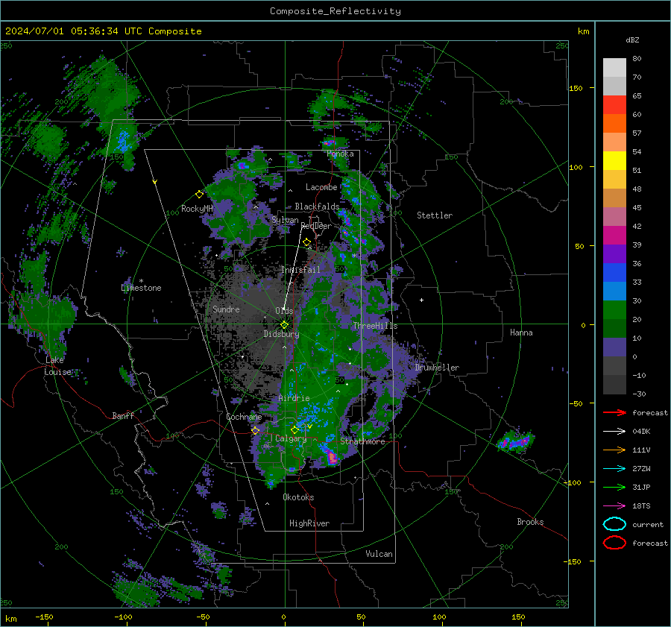Click the asterisk marker above Limestone

click(141, 281)
